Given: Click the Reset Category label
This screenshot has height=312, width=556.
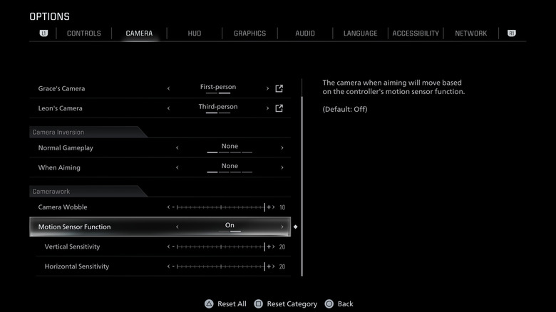Looking at the screenshot, I should coord(292,304).
